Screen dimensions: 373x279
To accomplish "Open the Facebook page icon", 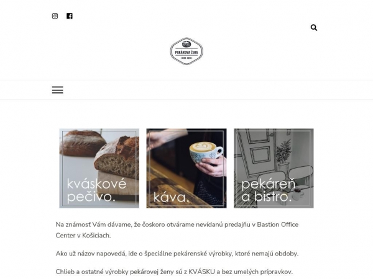I will click(x=70, y=16).
